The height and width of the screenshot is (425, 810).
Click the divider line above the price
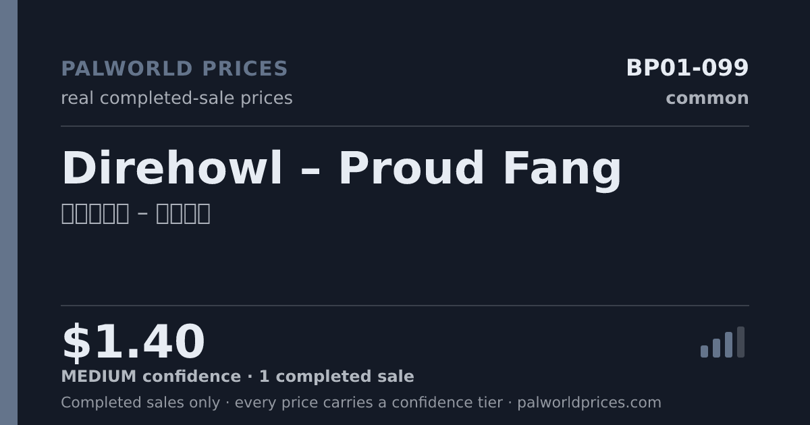(x=405, y=306)
